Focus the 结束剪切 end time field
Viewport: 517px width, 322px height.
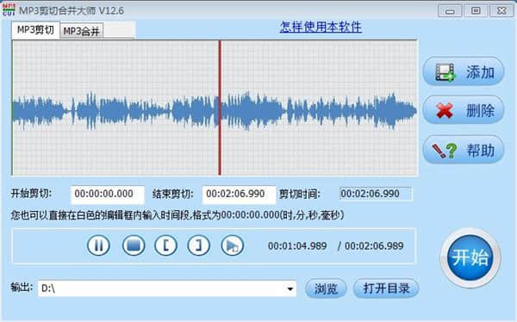click(239, 194)
